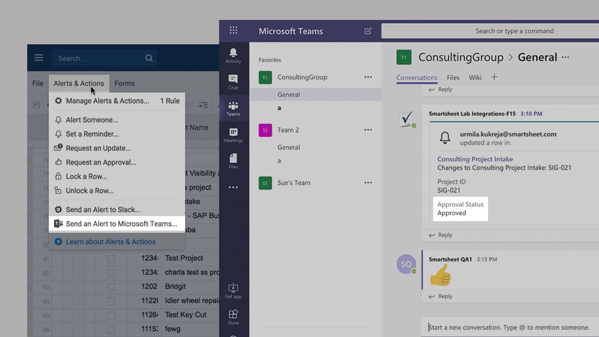Screen dimensions: 599x337
Task: Click the bell icon in the alert card
Action: point(445,138)
